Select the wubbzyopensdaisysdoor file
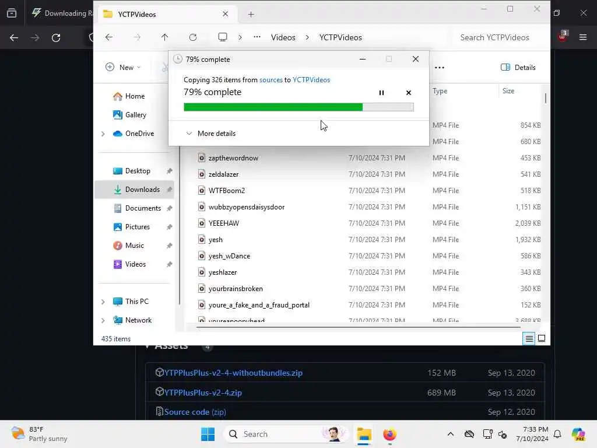Viewport: 597px width, 448px height. (247, 207)
